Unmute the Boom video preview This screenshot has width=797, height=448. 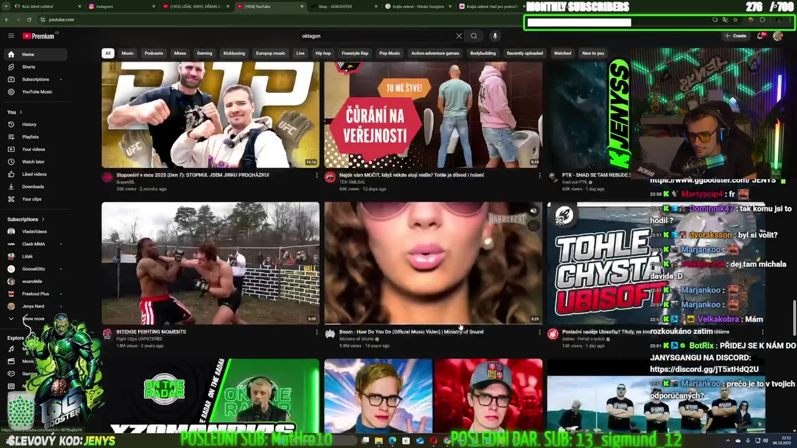[x=533, y=212]
